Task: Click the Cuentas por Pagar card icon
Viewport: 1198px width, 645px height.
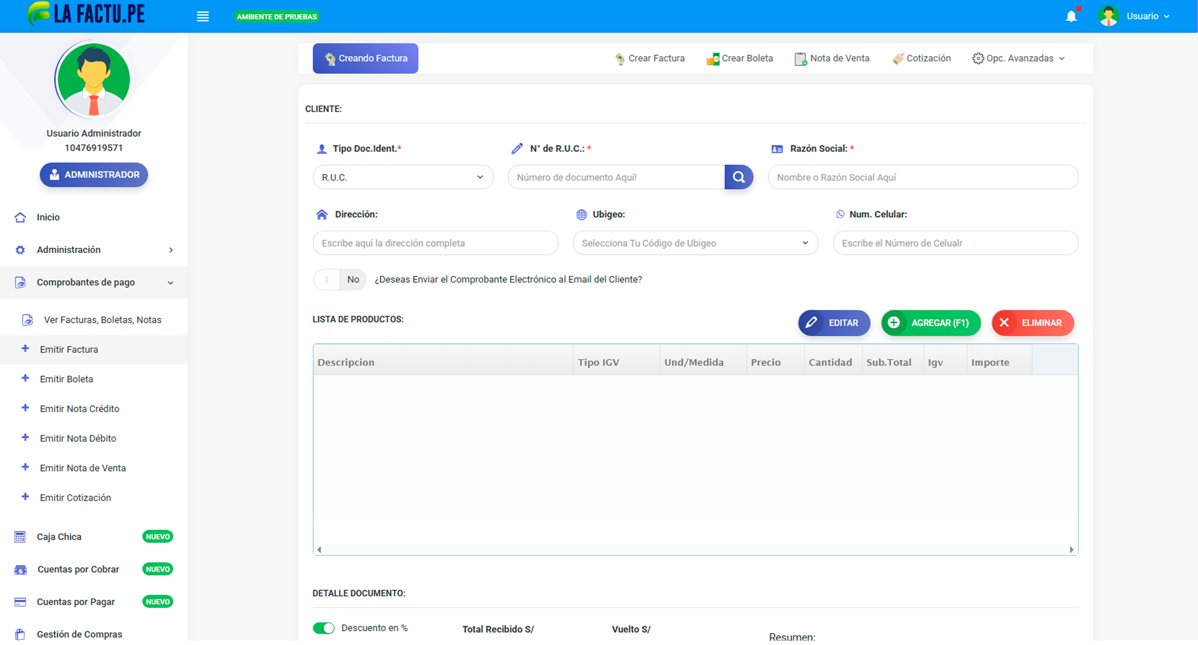Action: click(20, 602)
